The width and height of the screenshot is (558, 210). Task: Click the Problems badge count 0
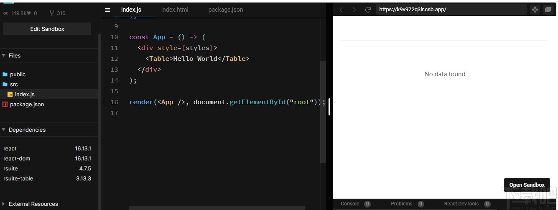tap(420, 204)
